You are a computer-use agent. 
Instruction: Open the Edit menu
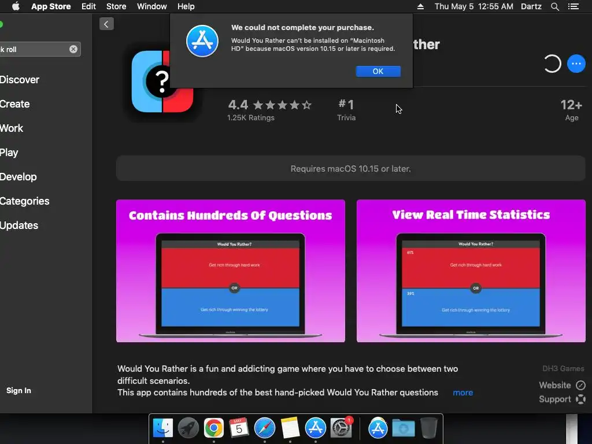click(88, 6)
